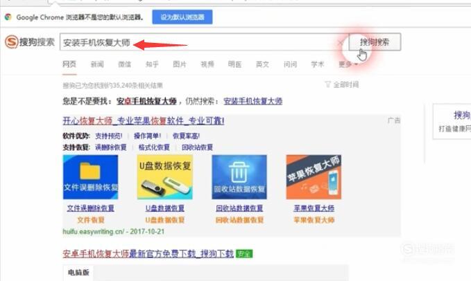
Task: Open result 安卓手机恢复大师最新官方免费下载
Action: click(148, 254)
